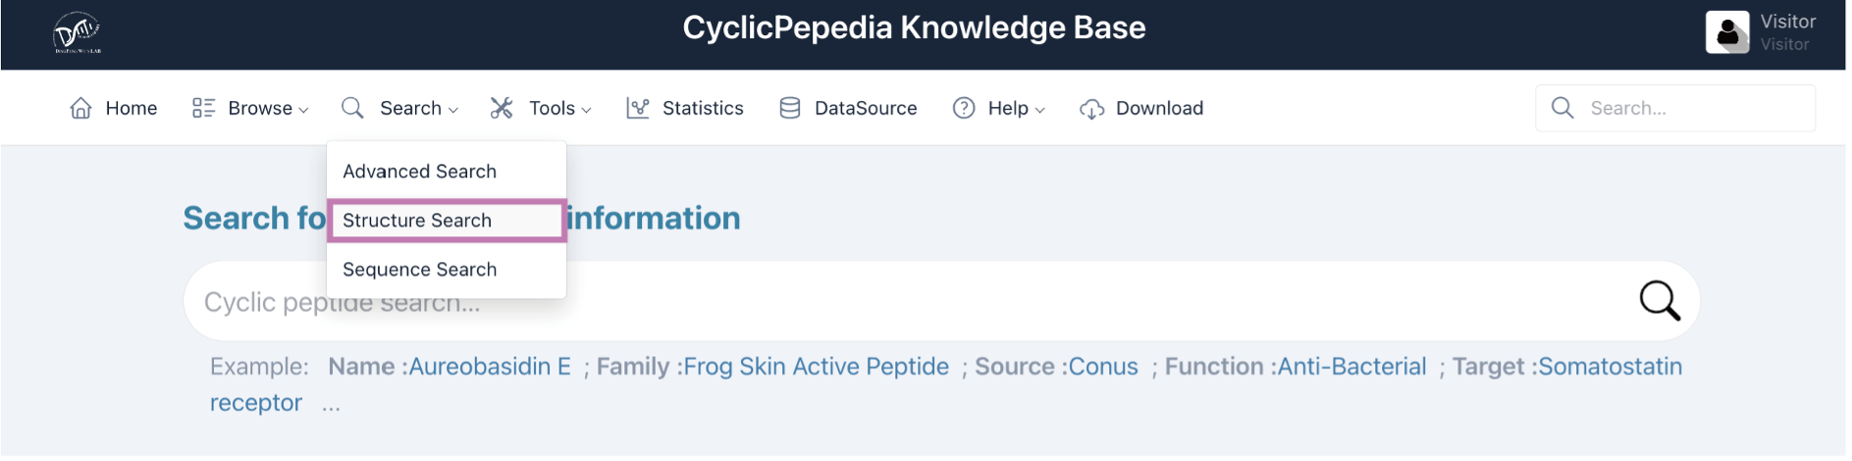This screenshot has height=461, width=1852.
Task: Click the Aureobasidin E example link
Action: point(490,367)
